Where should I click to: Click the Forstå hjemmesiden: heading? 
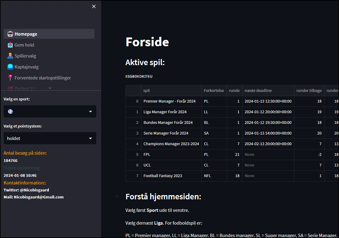click(163, 197)
